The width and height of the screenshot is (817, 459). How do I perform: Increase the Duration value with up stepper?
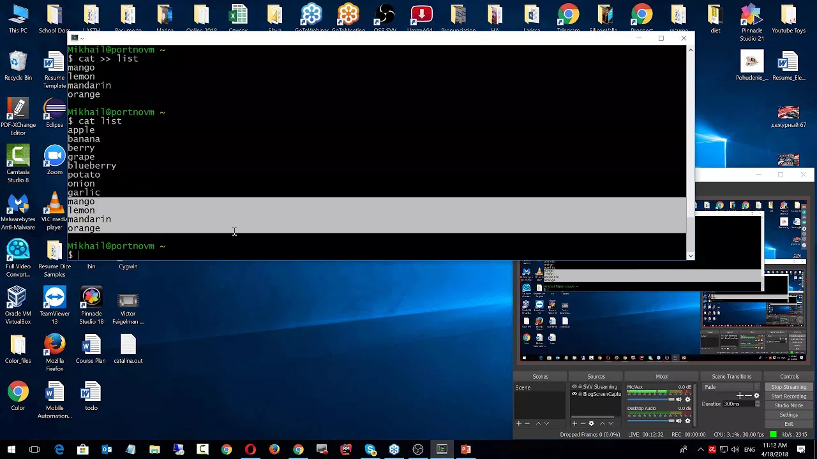(x=758, y=402)
